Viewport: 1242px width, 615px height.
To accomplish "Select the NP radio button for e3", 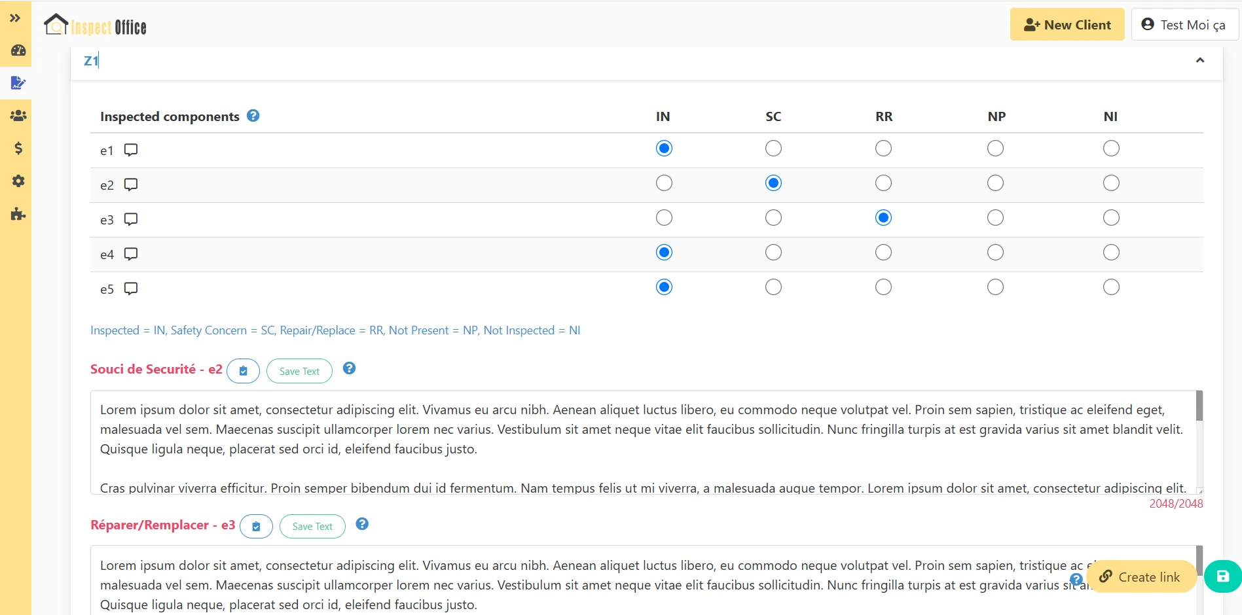I will click(x=995, y=218).
